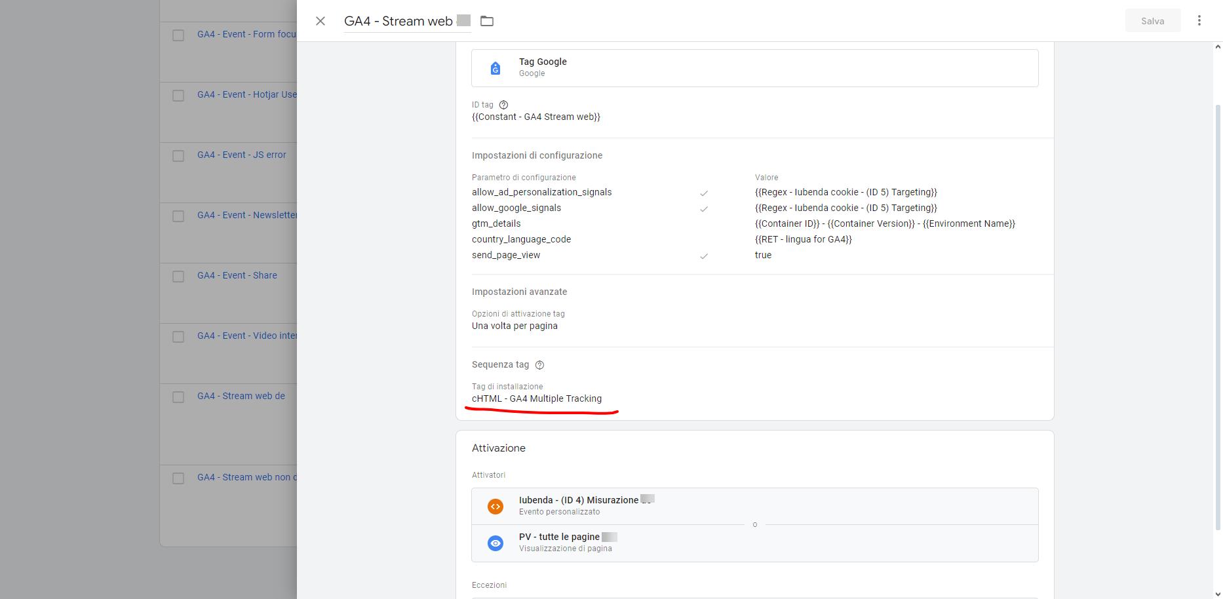The height and width of the screenshot is (599, 1223).
Task: Open the cHTML - GA4 Multiple Tracking installation tag
Action: click(x=537, y=398)
